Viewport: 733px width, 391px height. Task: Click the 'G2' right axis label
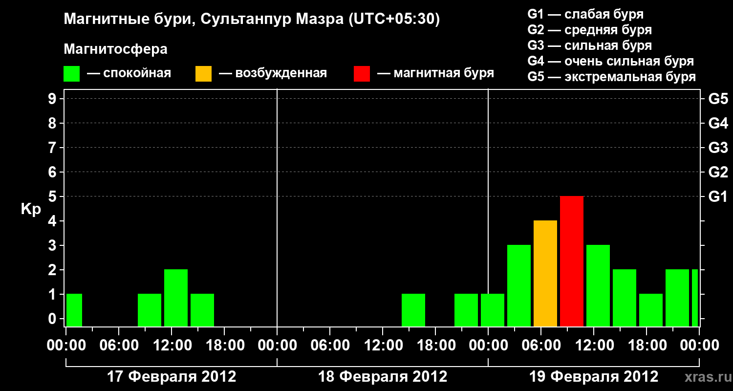[718, 172]
